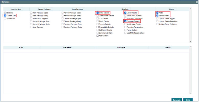The width and height of the screenshot is (199, 102).
Task: Tick Upload Package Spec checkbox
Action: pyautogui.click(x=31, y=21)
